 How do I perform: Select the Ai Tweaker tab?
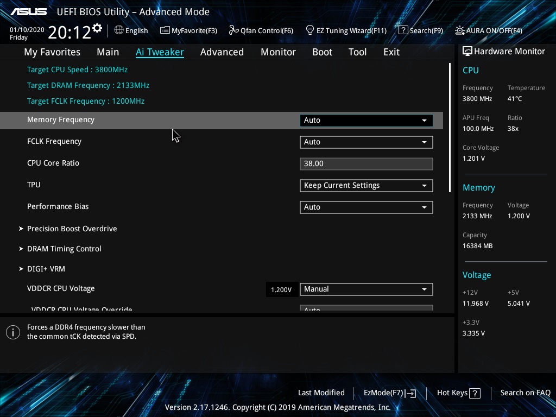pos(160,52)
